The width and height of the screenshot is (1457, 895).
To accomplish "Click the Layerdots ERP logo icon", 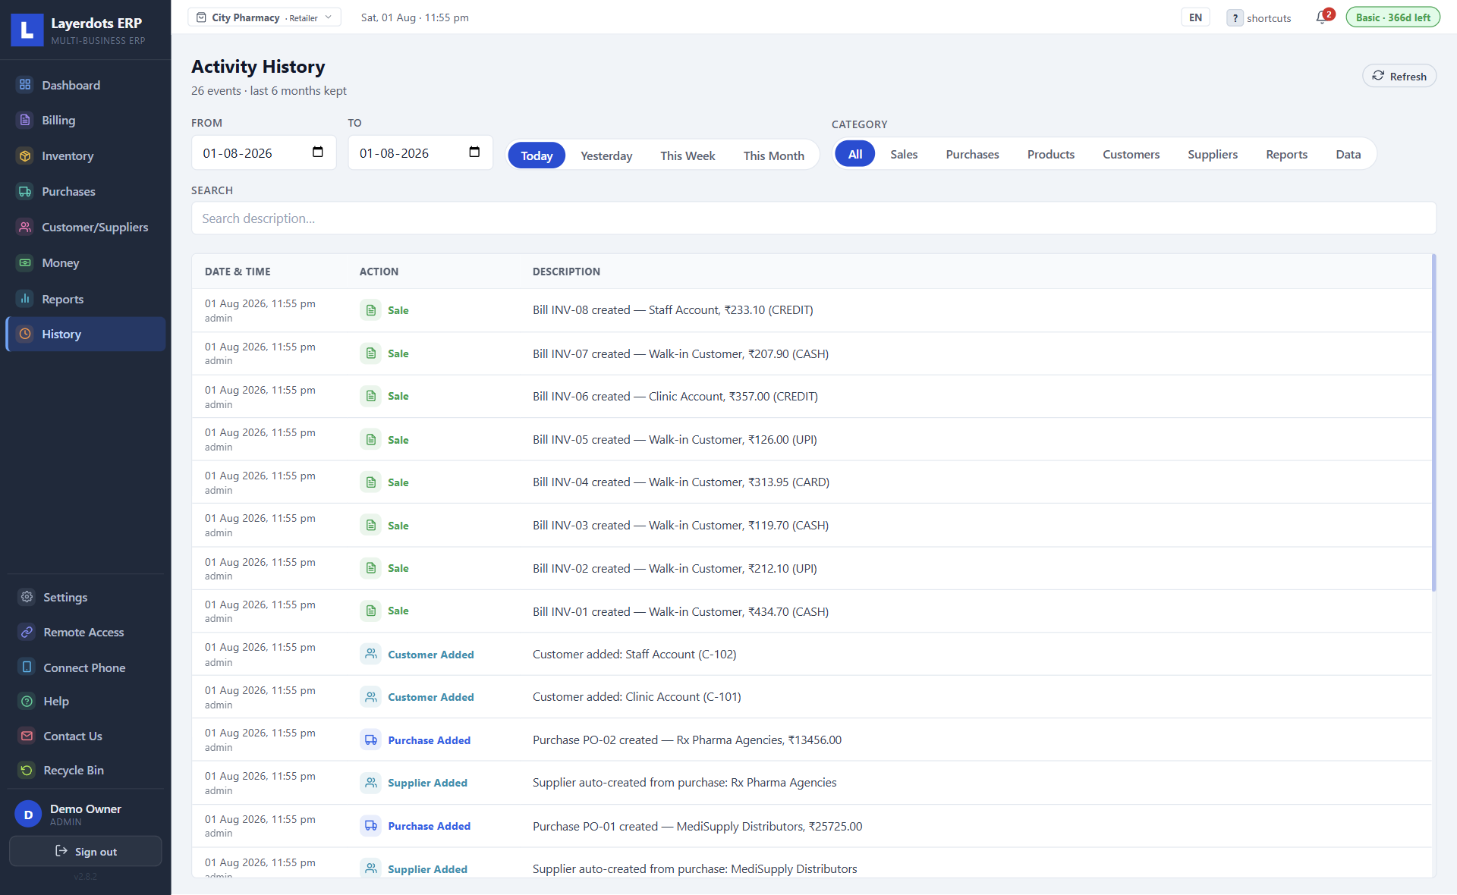I will click(x=27, y=30).
